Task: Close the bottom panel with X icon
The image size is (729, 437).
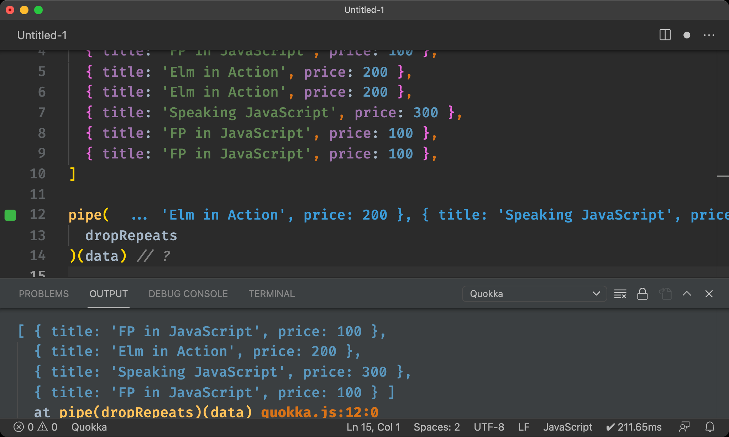Action: pyautogui.click(x=709, y=294)
